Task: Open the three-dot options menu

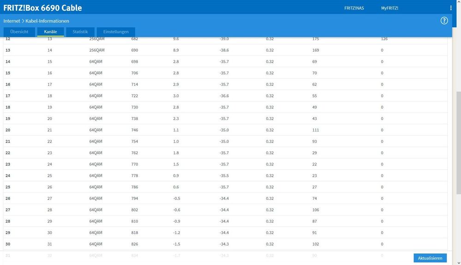Action: [451, 8]
